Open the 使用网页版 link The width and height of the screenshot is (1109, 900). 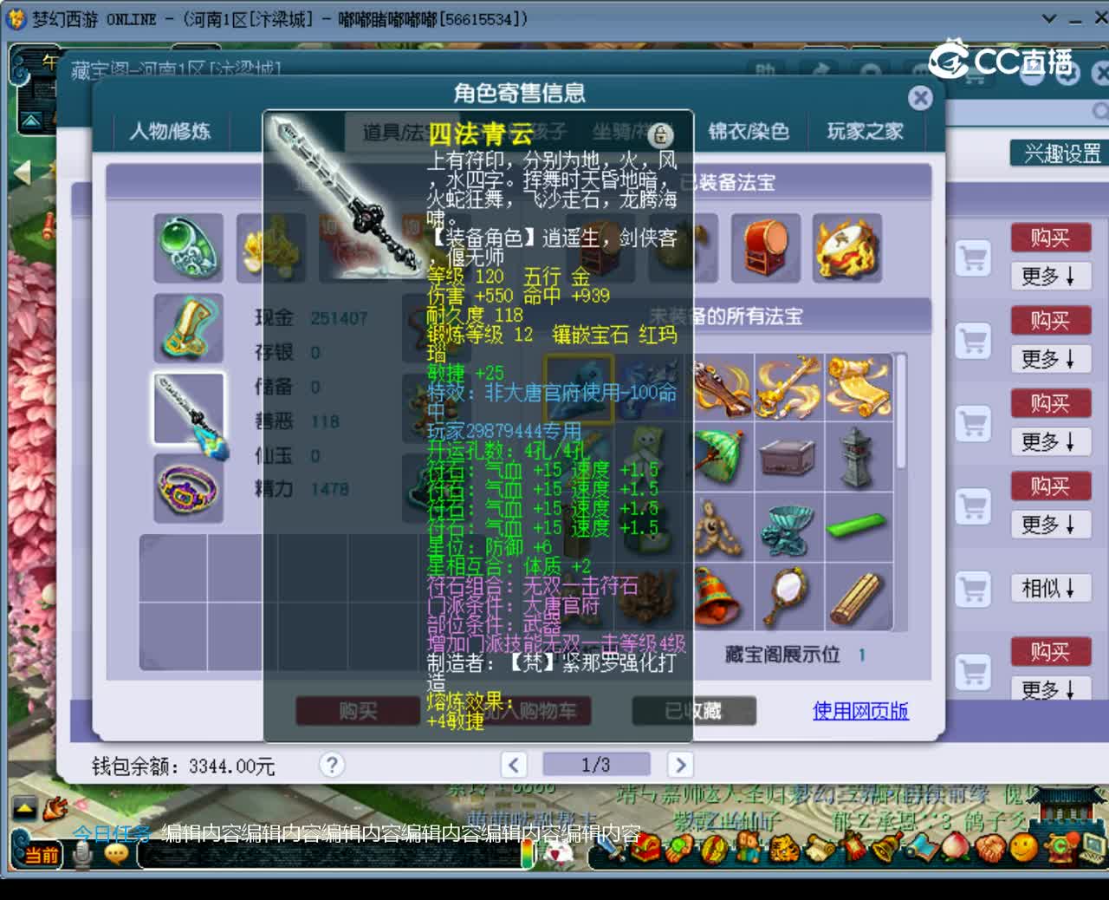tap(860, 711)
